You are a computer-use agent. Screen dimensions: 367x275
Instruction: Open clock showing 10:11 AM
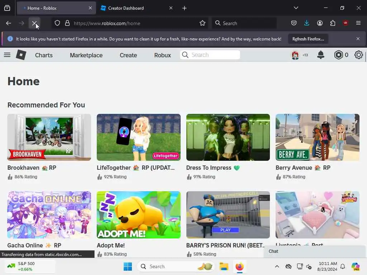tap(328, 266)
